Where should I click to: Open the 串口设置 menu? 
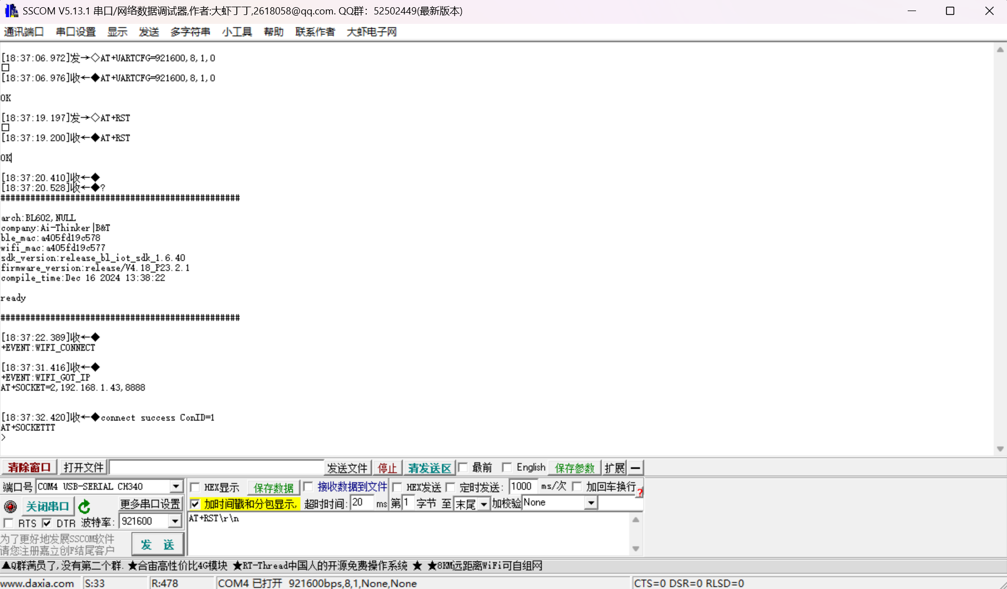[x=76, y=32]
